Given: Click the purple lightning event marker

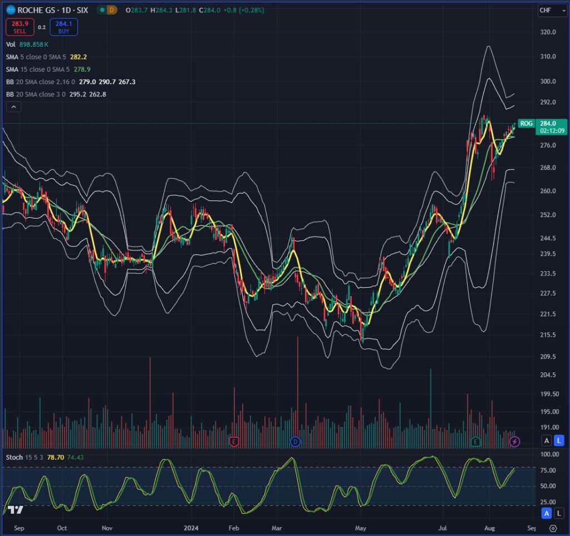Looking at the screenshot, I should coord(515,441).
